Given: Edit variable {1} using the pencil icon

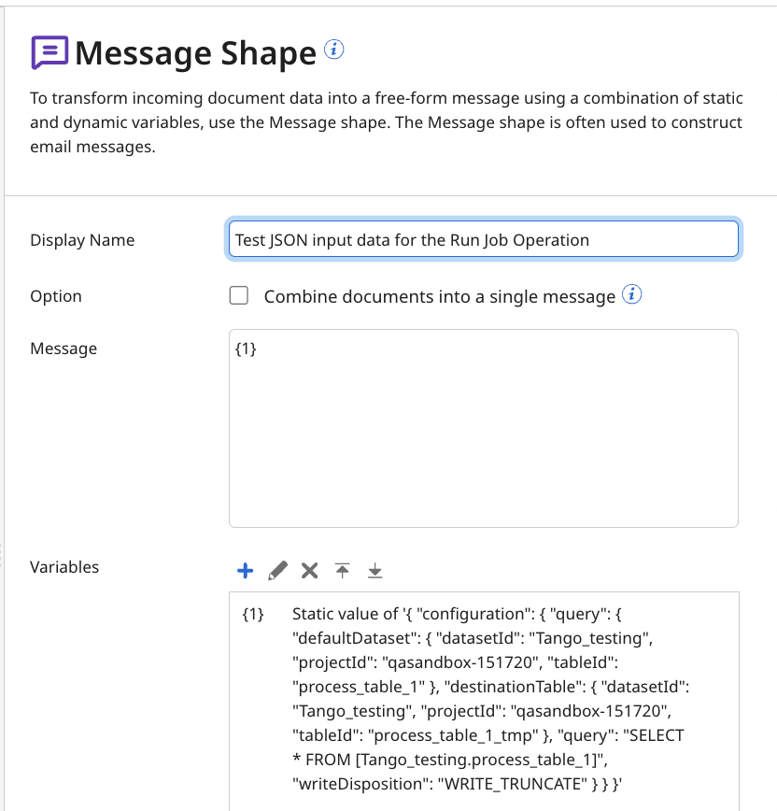Looking at the screenshot, I should pos(276,570).
